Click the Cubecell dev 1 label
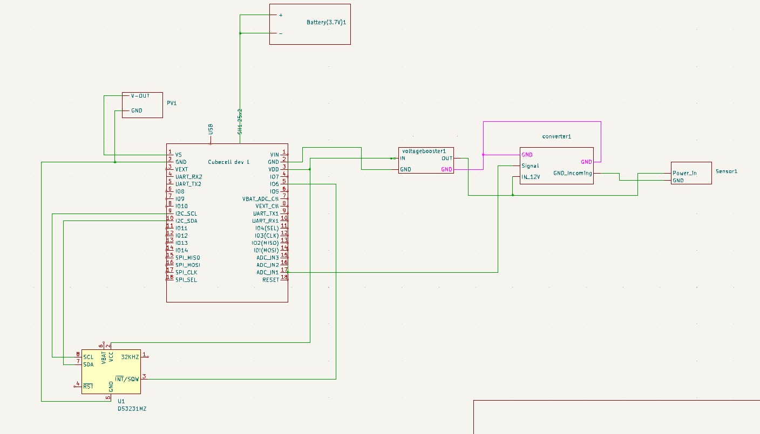760x434 pixels. click(x=229, y=162)
